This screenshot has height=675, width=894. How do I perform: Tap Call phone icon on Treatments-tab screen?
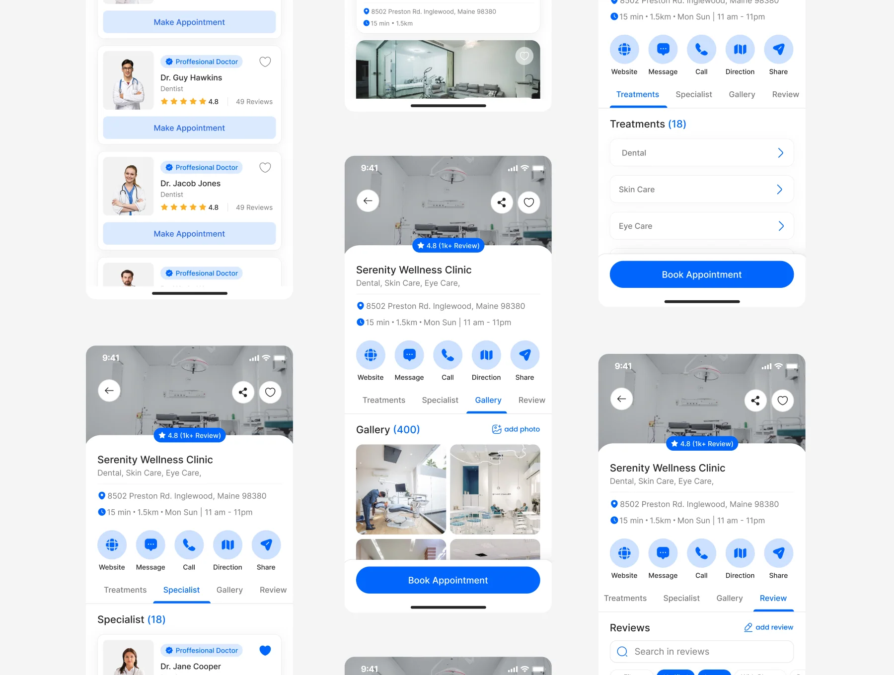701,49
